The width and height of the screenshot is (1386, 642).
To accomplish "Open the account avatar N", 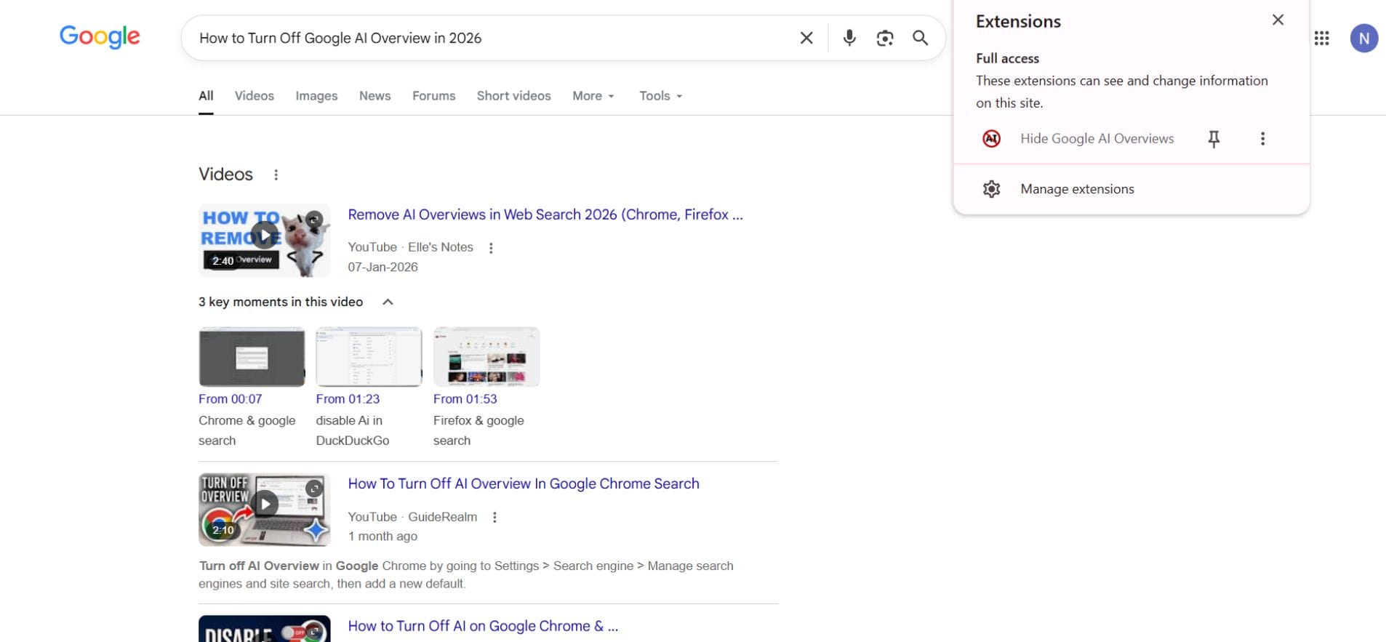I will 1364,38.
